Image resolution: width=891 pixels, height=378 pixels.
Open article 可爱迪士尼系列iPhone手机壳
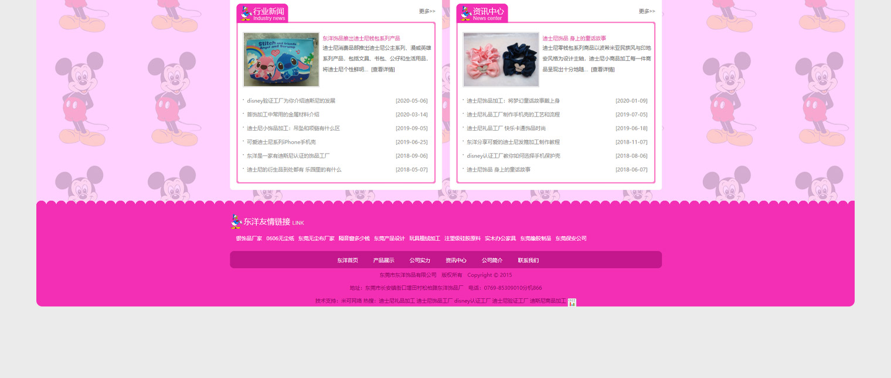coord(281,142)
